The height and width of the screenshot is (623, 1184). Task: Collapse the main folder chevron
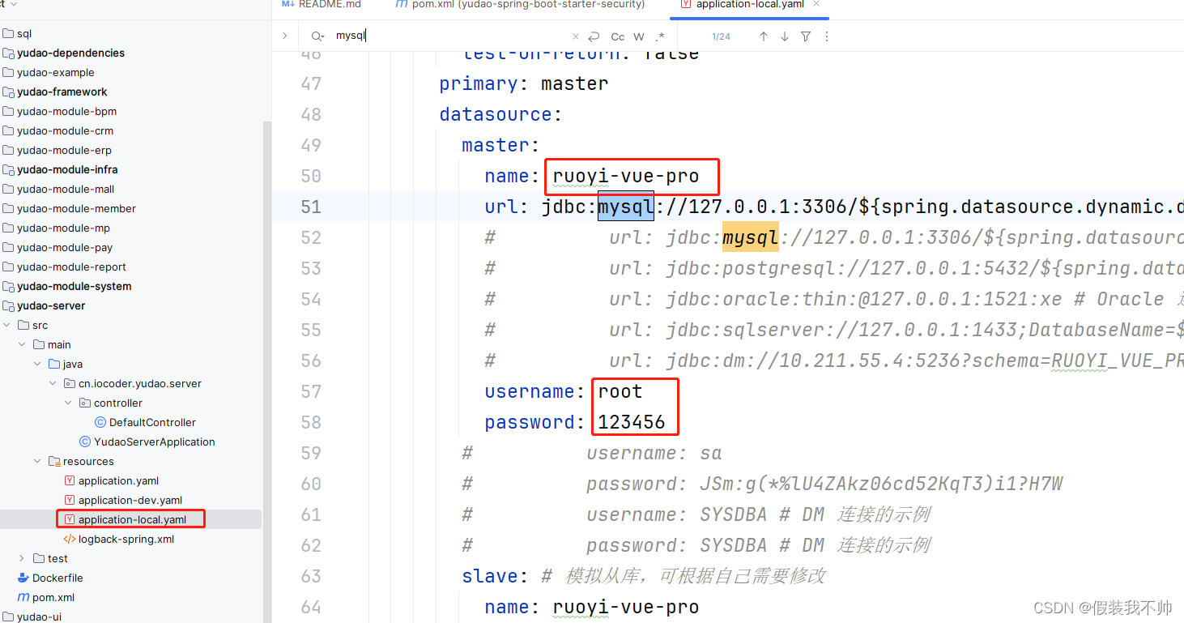pos(22,344)
